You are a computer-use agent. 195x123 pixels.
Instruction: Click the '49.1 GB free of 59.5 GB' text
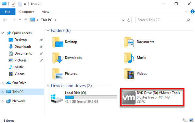tap(82, 102)
